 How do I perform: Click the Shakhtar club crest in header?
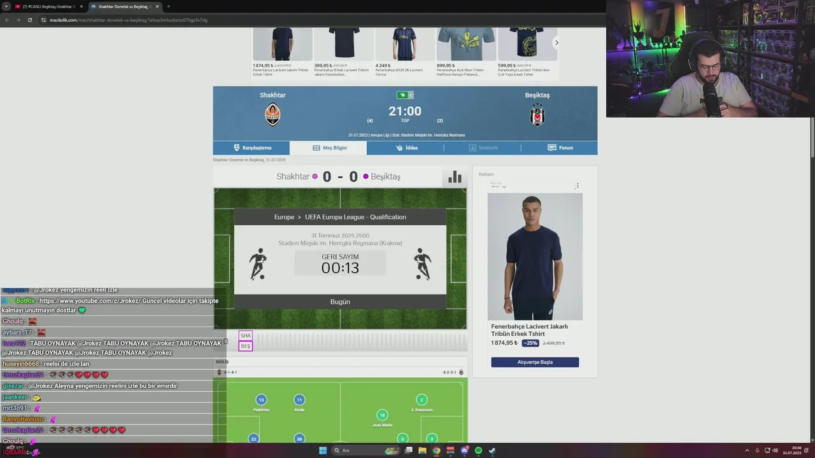point(273,114)
